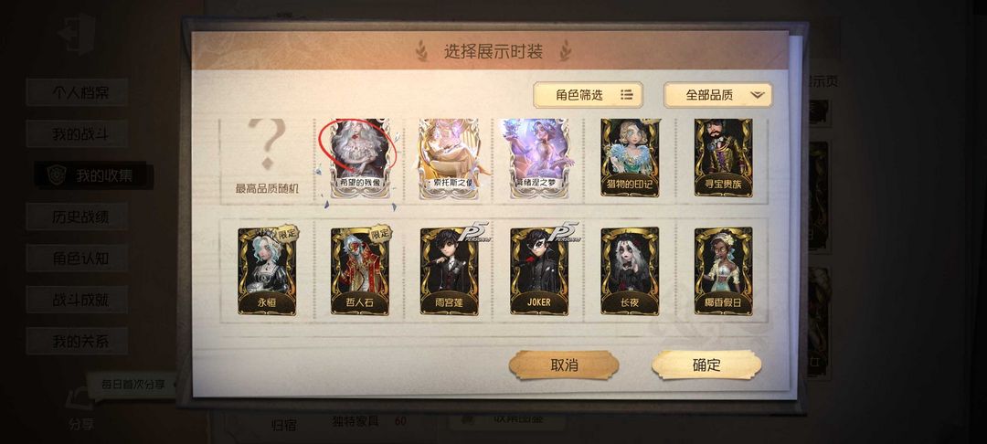Open the 角色筛选 character filter list

click(x=588, y=95)
